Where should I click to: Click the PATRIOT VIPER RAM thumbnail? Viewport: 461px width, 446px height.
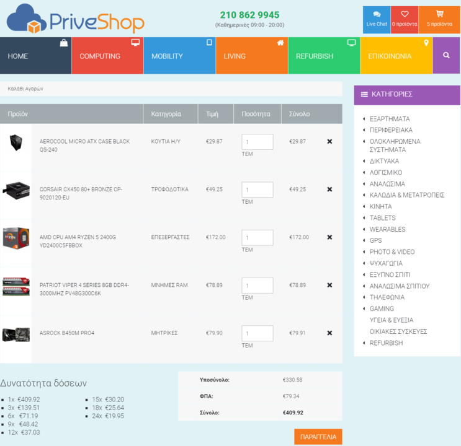coord(16,286)
